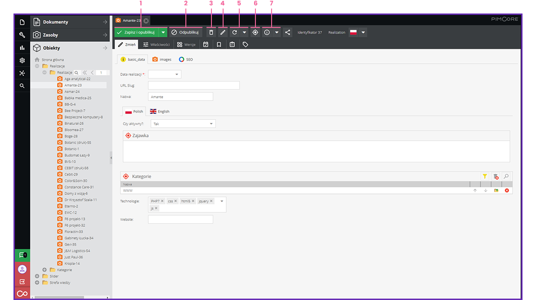This screenshot has height=300, width=536.
Task: Click the trash delete icon in toolbar
Action: tap(211, 32)
